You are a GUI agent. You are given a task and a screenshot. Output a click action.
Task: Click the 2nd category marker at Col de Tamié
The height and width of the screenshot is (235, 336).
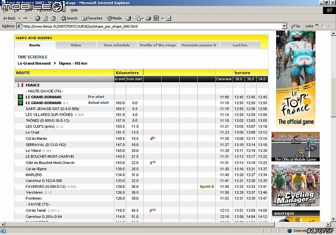click(152, 210)
